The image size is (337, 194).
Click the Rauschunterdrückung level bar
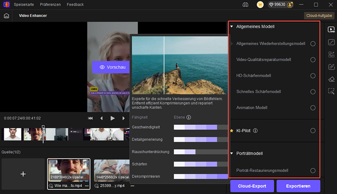coord(201,152)
